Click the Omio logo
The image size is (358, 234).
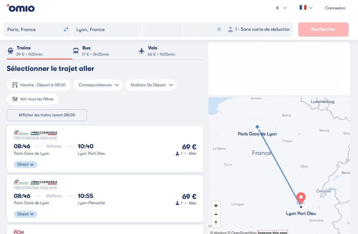(x=21, y=8)
